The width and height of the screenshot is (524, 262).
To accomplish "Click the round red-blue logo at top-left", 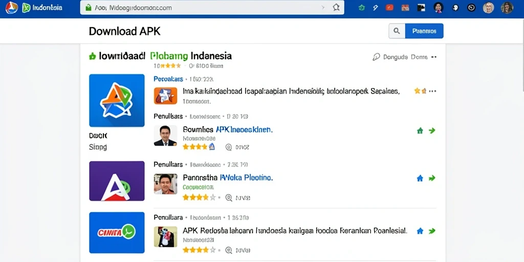I will (12, 7).
